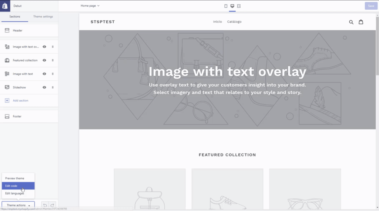
Task: Choose Preview theme from the menu
Action: click(18, 178)
